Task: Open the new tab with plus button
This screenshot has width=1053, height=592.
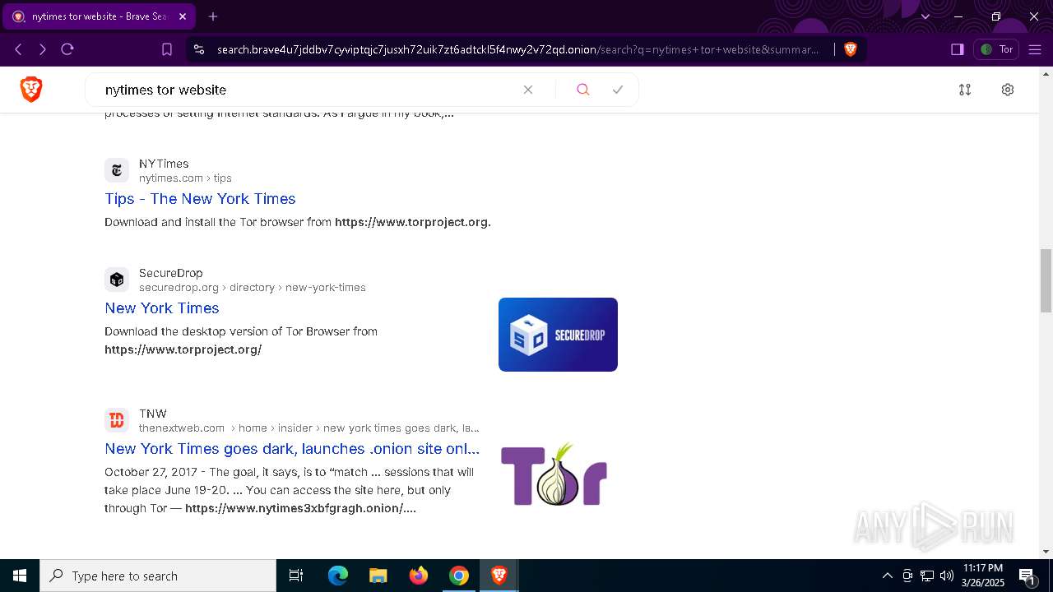Action: point(213,16)
